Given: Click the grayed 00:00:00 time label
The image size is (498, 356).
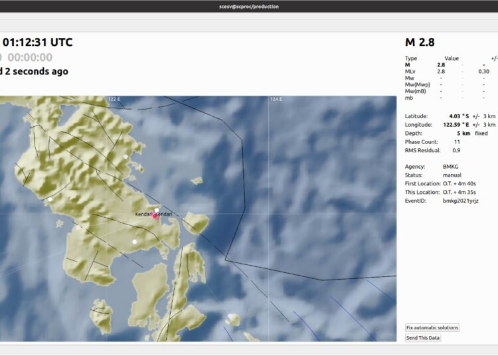Looking at the screenshot, I should click(x=30, y=58).
